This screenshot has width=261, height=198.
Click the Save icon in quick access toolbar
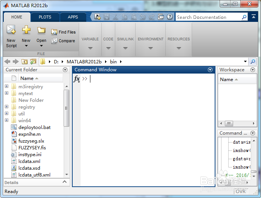107,17
